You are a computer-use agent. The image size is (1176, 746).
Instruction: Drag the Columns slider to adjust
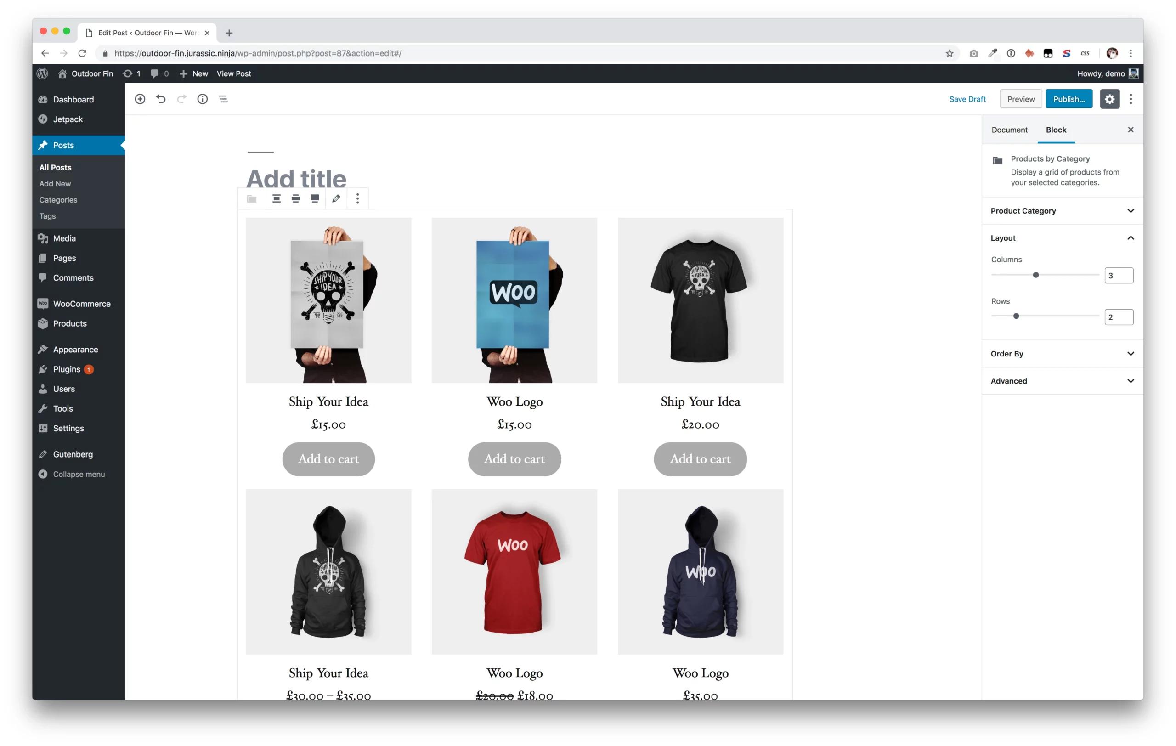tap(1035, 274)
